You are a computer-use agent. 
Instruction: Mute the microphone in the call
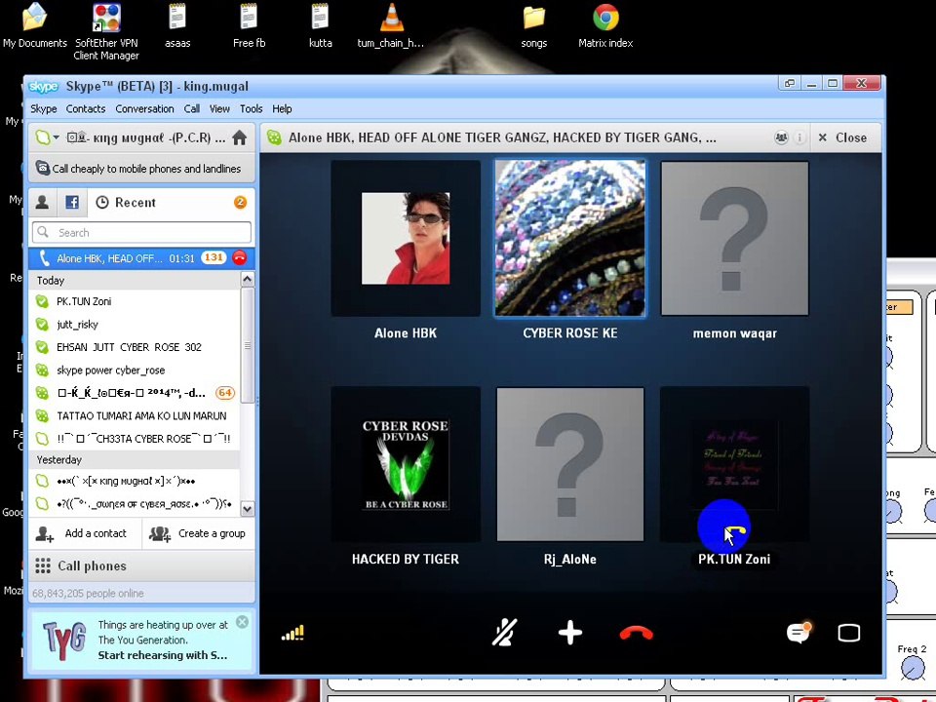[504, 633]
